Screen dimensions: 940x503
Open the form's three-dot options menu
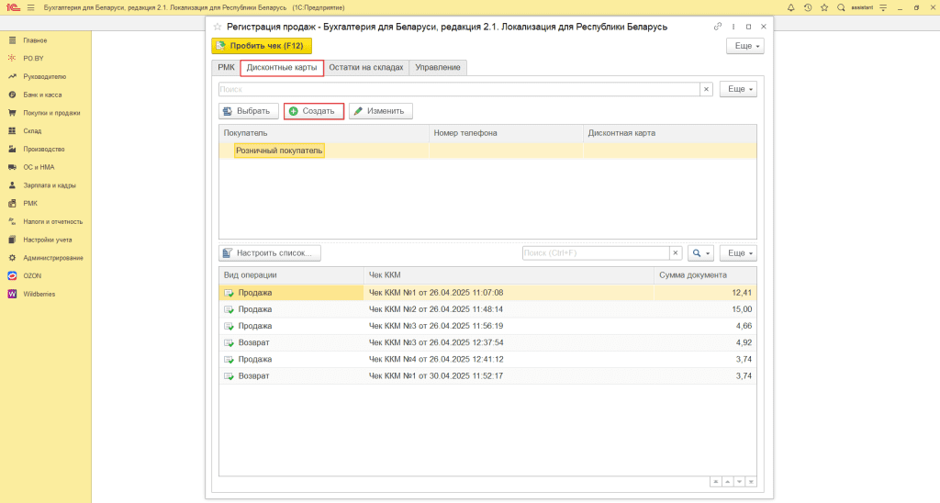tap(733, 27)
